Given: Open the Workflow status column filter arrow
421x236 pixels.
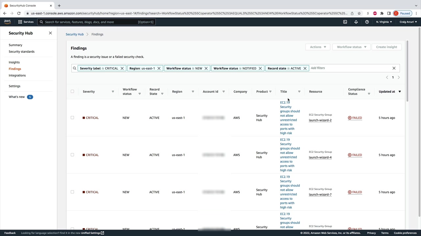Looking at the screenshot, I should tap(139, 94).
